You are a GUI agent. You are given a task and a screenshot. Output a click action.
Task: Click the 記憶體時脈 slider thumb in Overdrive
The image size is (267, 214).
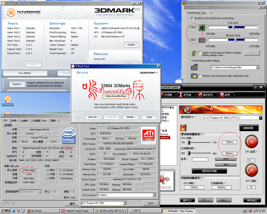pyautogui.click(x=189, y=153)
